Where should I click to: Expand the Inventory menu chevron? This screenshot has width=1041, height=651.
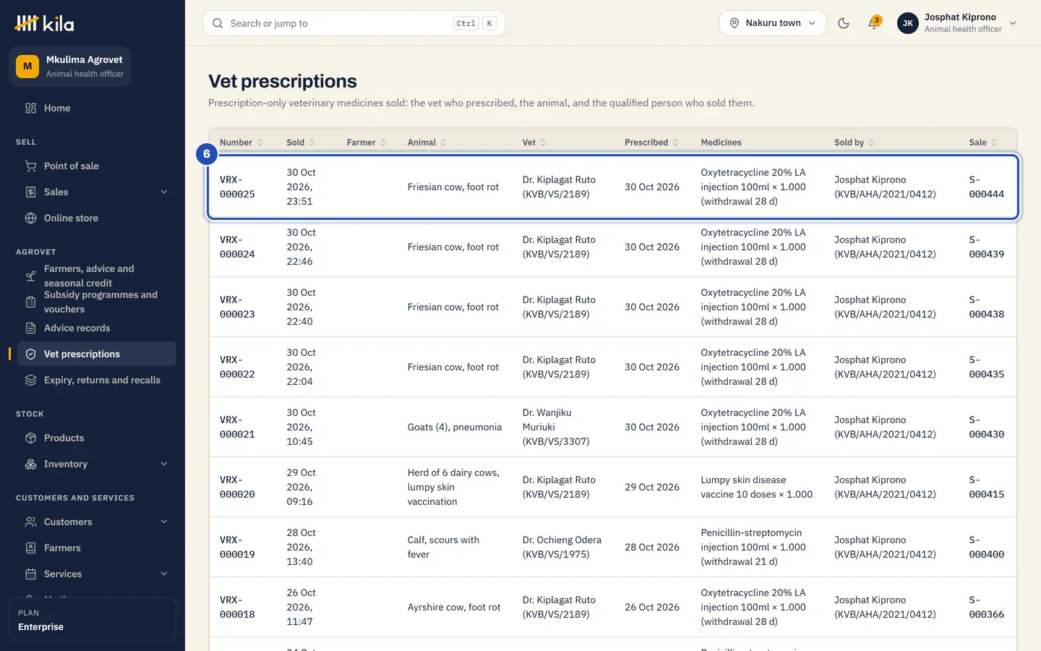coord(164,464)
